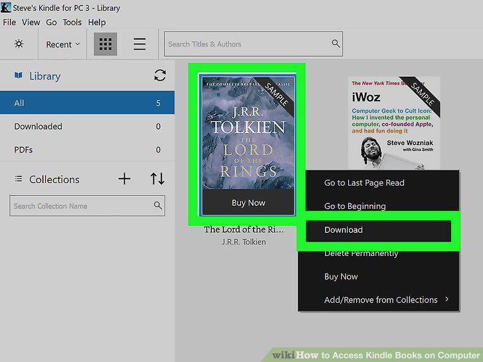Image resolution: width=483 pixels, height=362 pixels.
Task: Select the PDFs filter
Action: click(87, 150)
